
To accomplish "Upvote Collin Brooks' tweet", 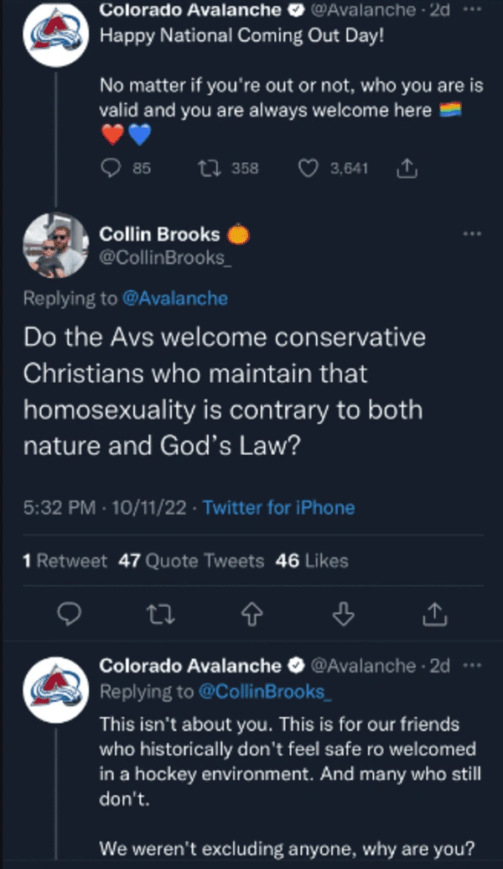I will point(249,615).
